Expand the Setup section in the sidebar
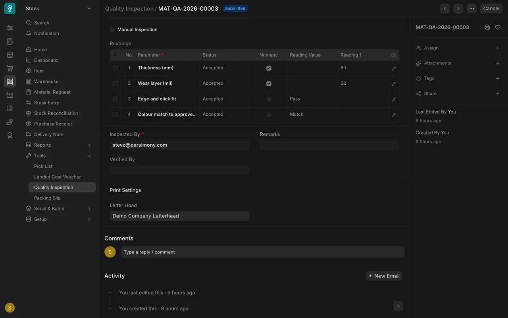The image size is (508, 318). coord(89,219)
